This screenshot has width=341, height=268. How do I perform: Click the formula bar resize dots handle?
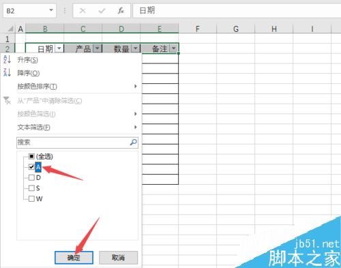pos(65,10)
